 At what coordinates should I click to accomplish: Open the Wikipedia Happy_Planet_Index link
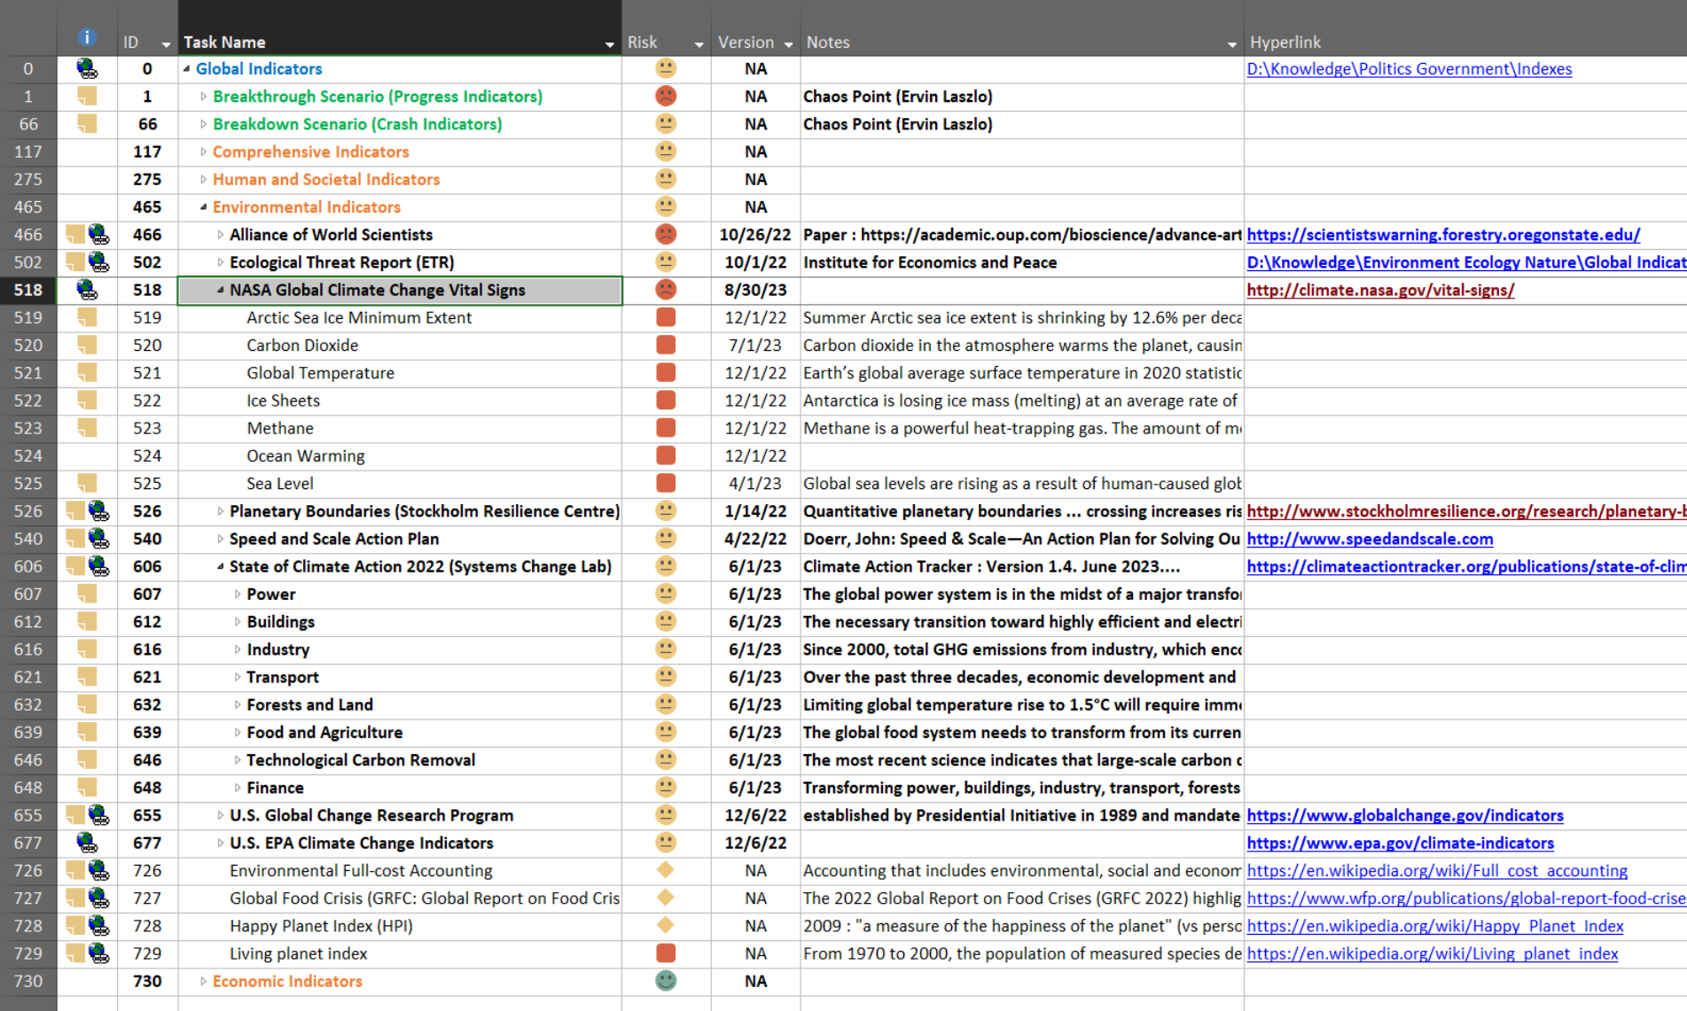tap(1435, 926)
